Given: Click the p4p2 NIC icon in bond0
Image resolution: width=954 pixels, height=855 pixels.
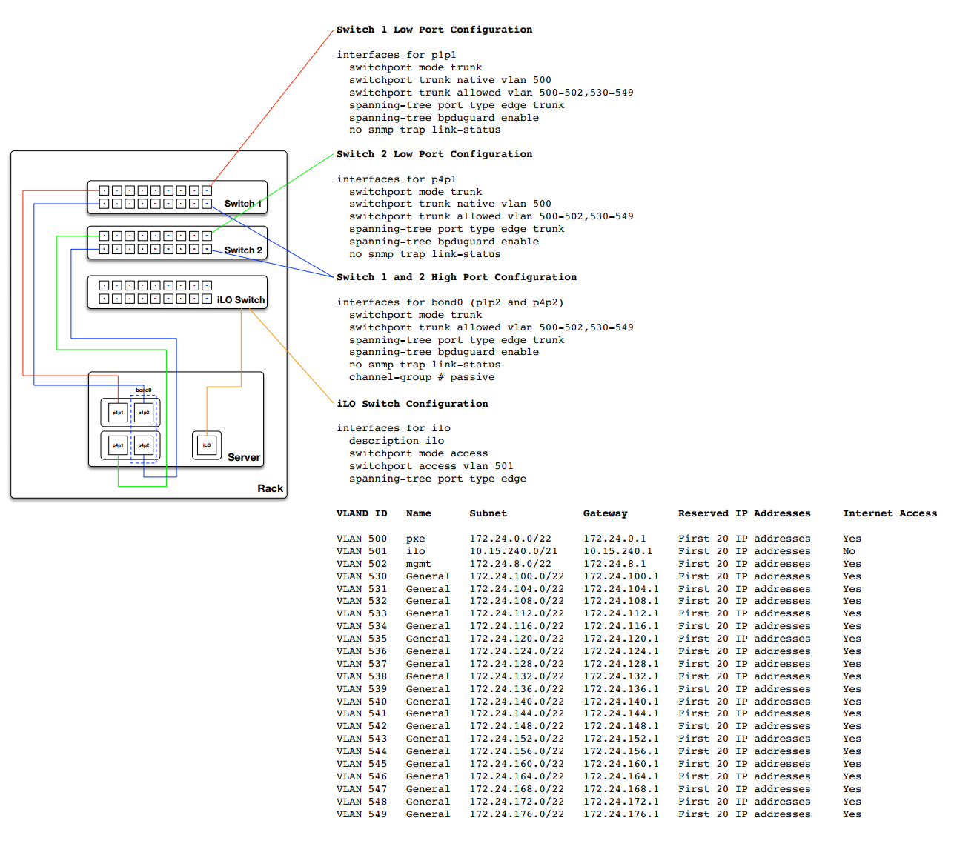Looking at the screenshot, I should click(144, 445).
